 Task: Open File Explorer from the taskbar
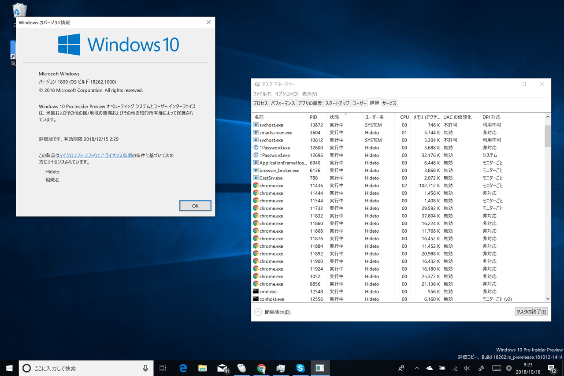[202, 368]
